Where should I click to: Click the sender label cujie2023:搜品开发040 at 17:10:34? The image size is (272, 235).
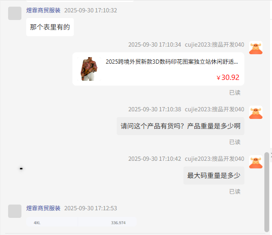[214, 45]
